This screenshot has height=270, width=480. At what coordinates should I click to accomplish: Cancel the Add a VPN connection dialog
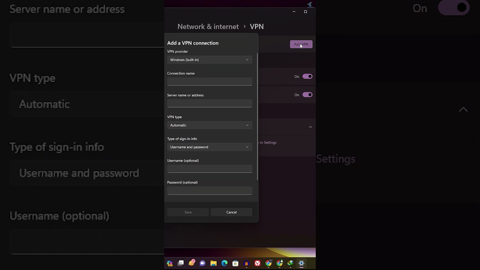[x=231, y=212]
